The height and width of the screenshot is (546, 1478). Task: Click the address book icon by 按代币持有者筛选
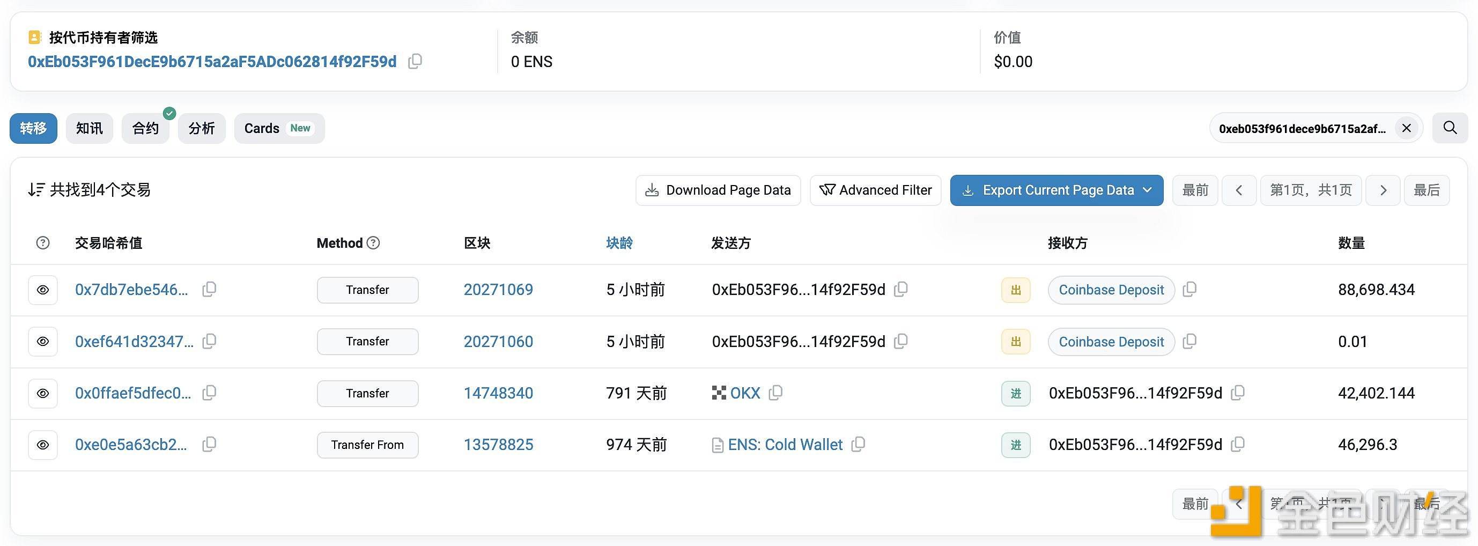point(35,38)
